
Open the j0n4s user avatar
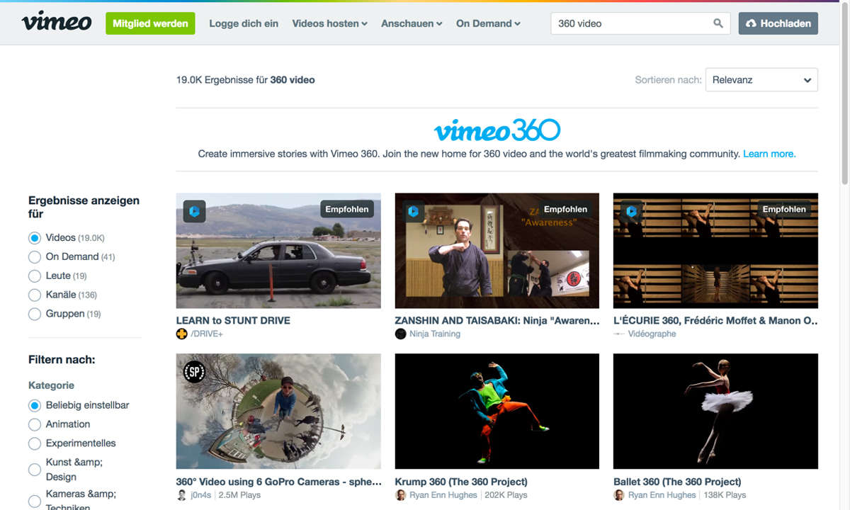coord(182,495)
